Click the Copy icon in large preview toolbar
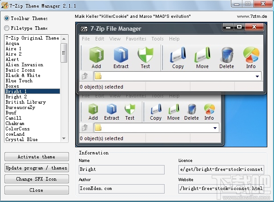 (178, 55)
